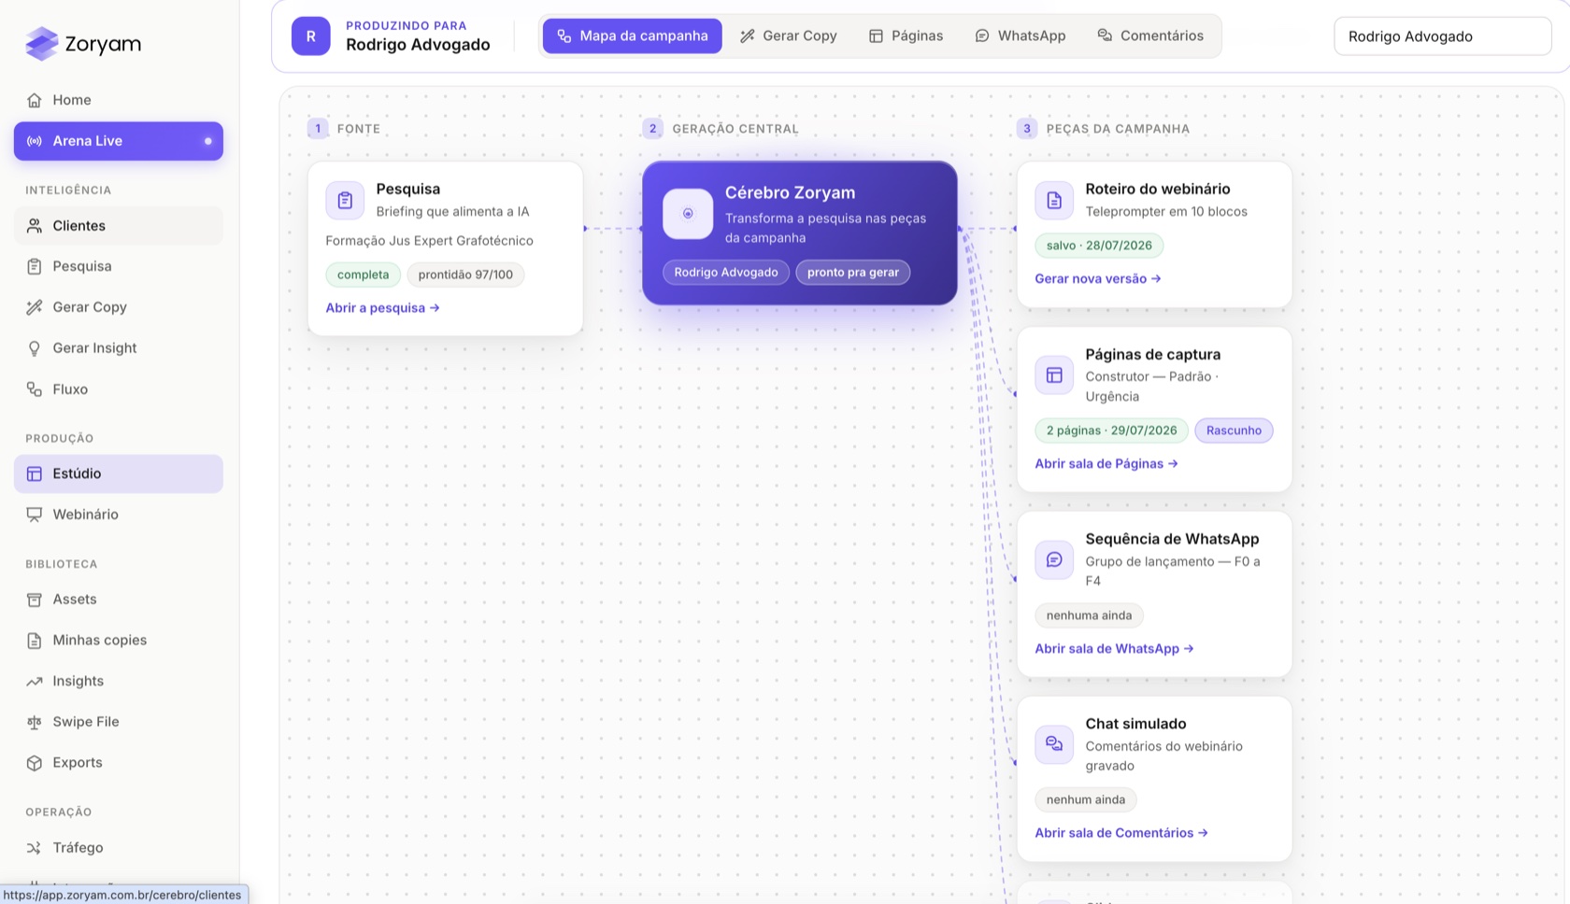Click Abrir sala de Páginas link
Screen dimensions: 1570x904
point(1106,463)
